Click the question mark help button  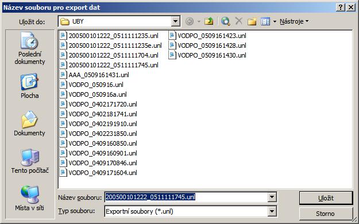tap(341, 7)
